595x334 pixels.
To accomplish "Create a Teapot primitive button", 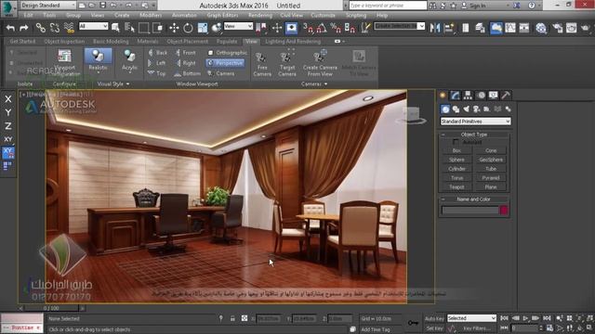I will point(456,187).
